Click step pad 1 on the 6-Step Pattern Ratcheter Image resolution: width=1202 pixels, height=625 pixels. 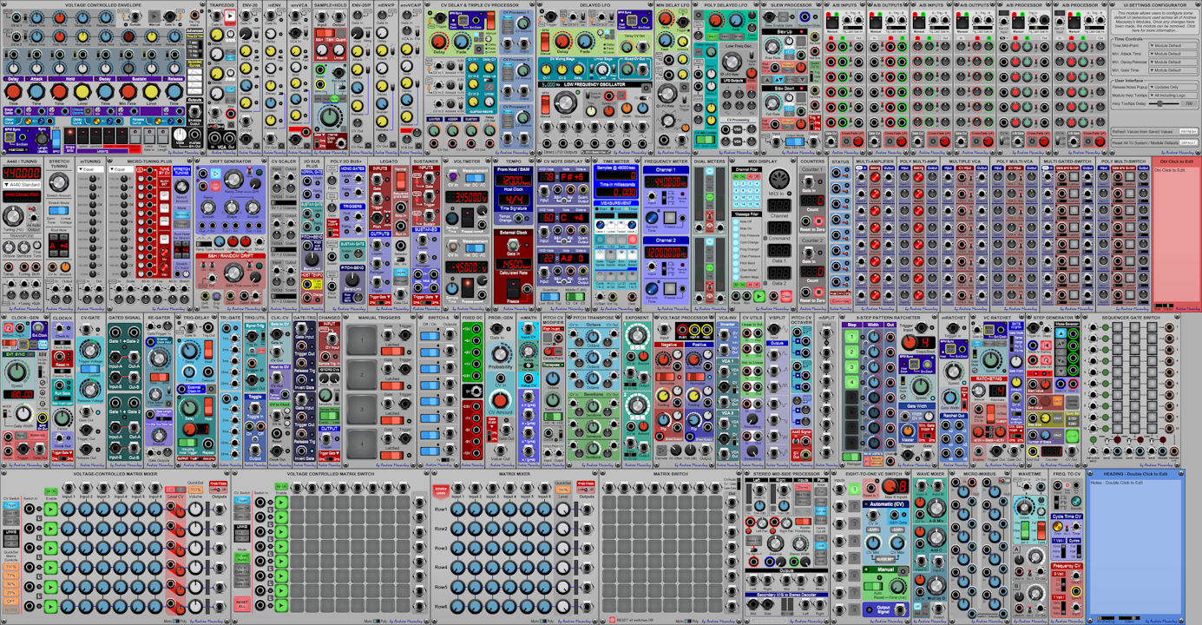pos(851,337)
